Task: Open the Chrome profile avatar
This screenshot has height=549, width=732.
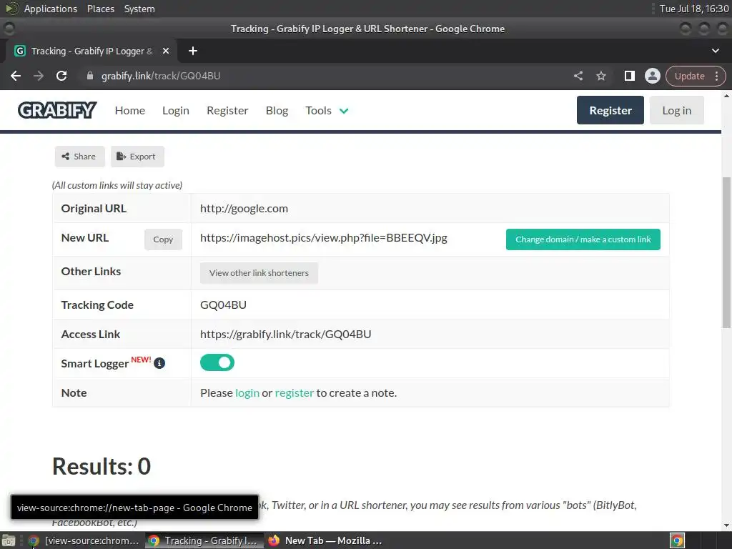Action: [653, 76]
